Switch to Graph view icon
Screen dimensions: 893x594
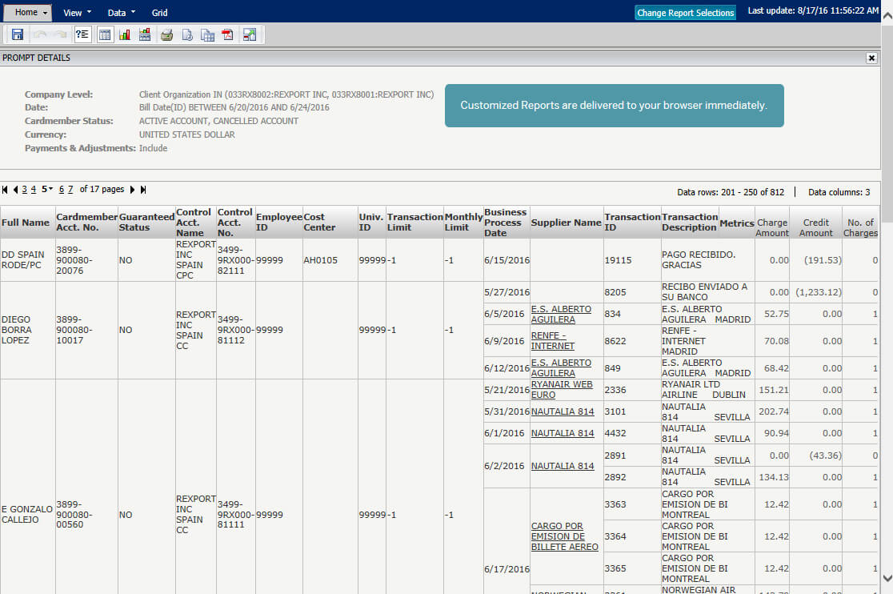(124, 34)
